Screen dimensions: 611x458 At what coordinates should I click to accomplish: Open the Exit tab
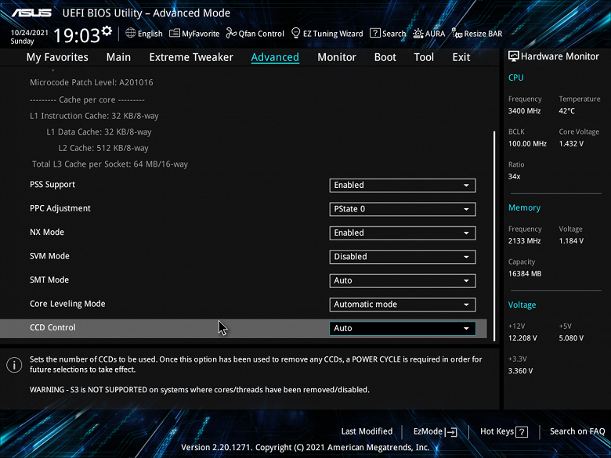click(x=461, y=57)
